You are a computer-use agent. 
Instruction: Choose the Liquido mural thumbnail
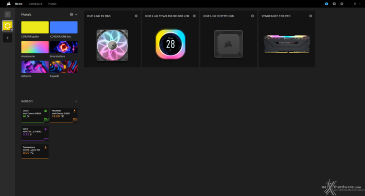(64, 67)
